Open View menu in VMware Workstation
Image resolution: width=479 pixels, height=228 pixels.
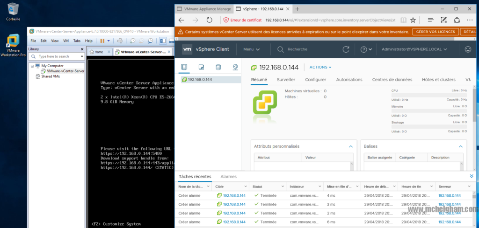pyautogui.click(x=55, y=41)
